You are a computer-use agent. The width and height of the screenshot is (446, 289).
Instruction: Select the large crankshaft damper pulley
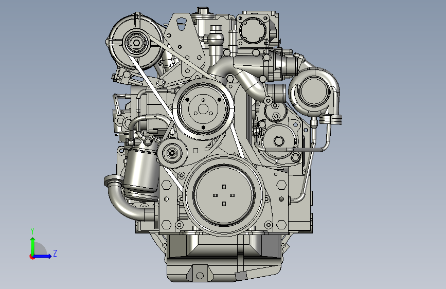(224, 196)
